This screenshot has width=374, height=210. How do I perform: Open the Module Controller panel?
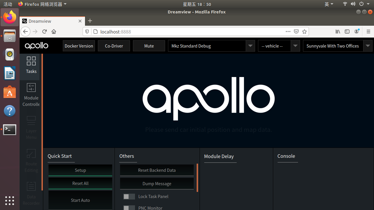point(31,95)
